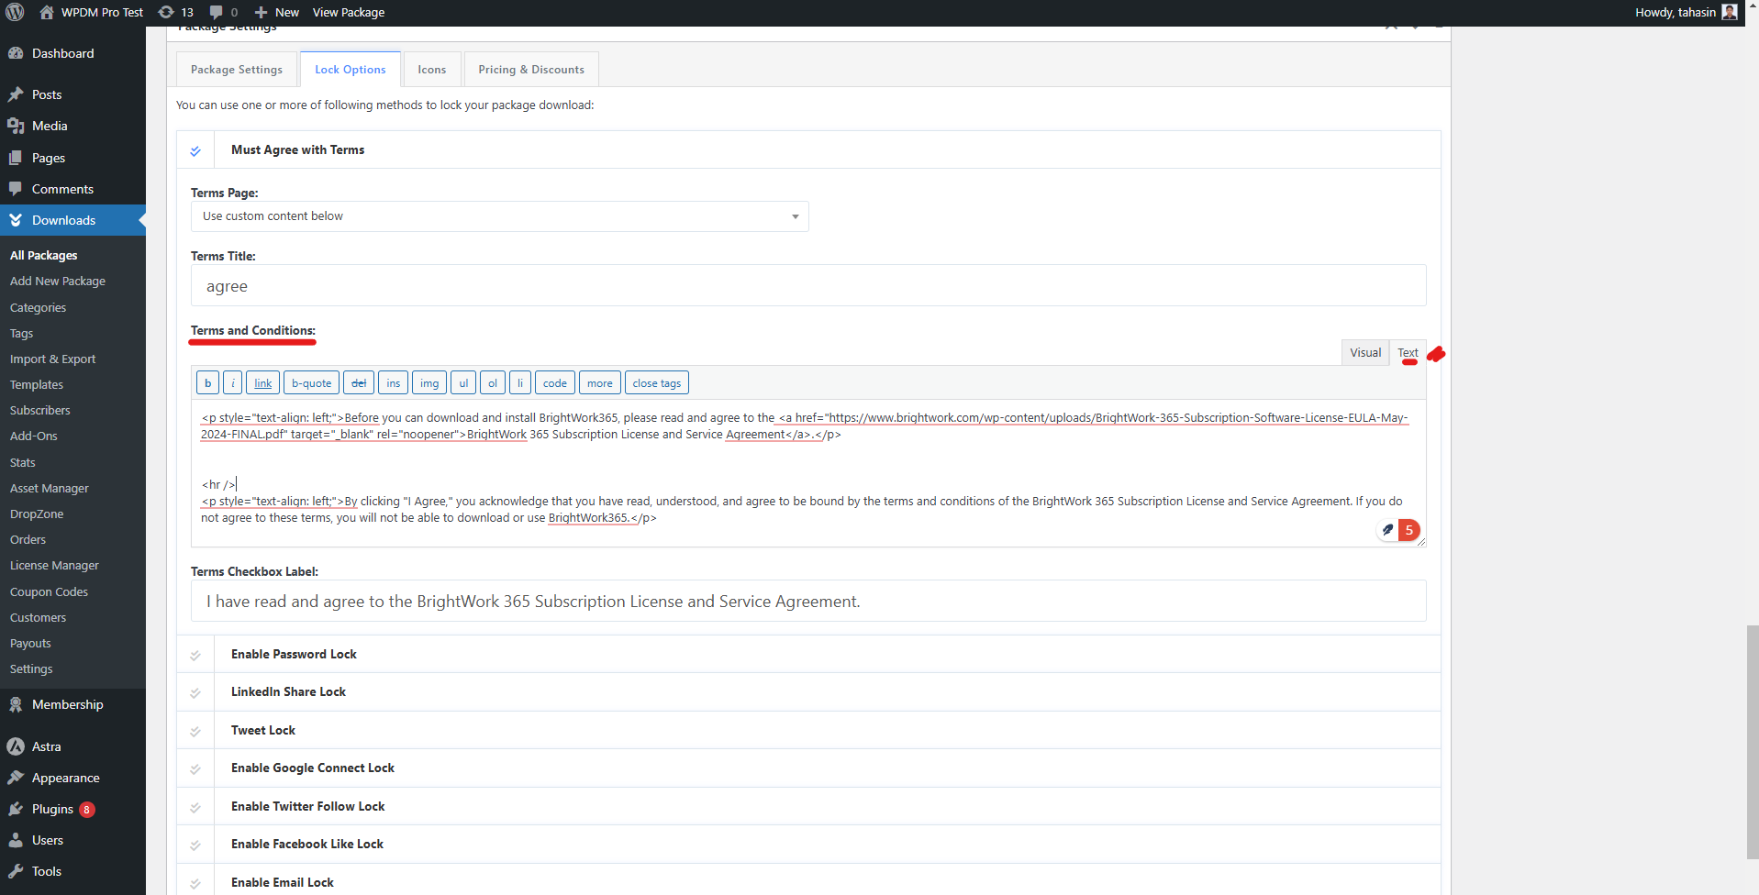Viewport: 1759px width, 895px height.
Task: Open the comments bubble in admin bar
Action: (x=216, y=12)
